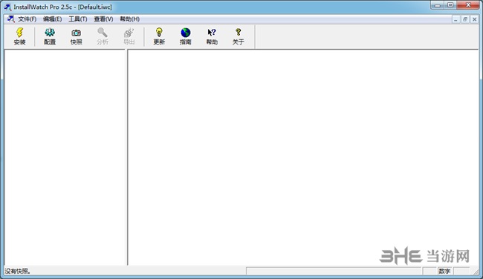Close the InstallWatch Pro window

point(468,5)
